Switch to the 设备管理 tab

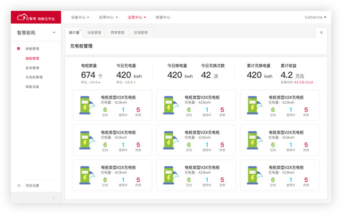(x=94, y=33)
